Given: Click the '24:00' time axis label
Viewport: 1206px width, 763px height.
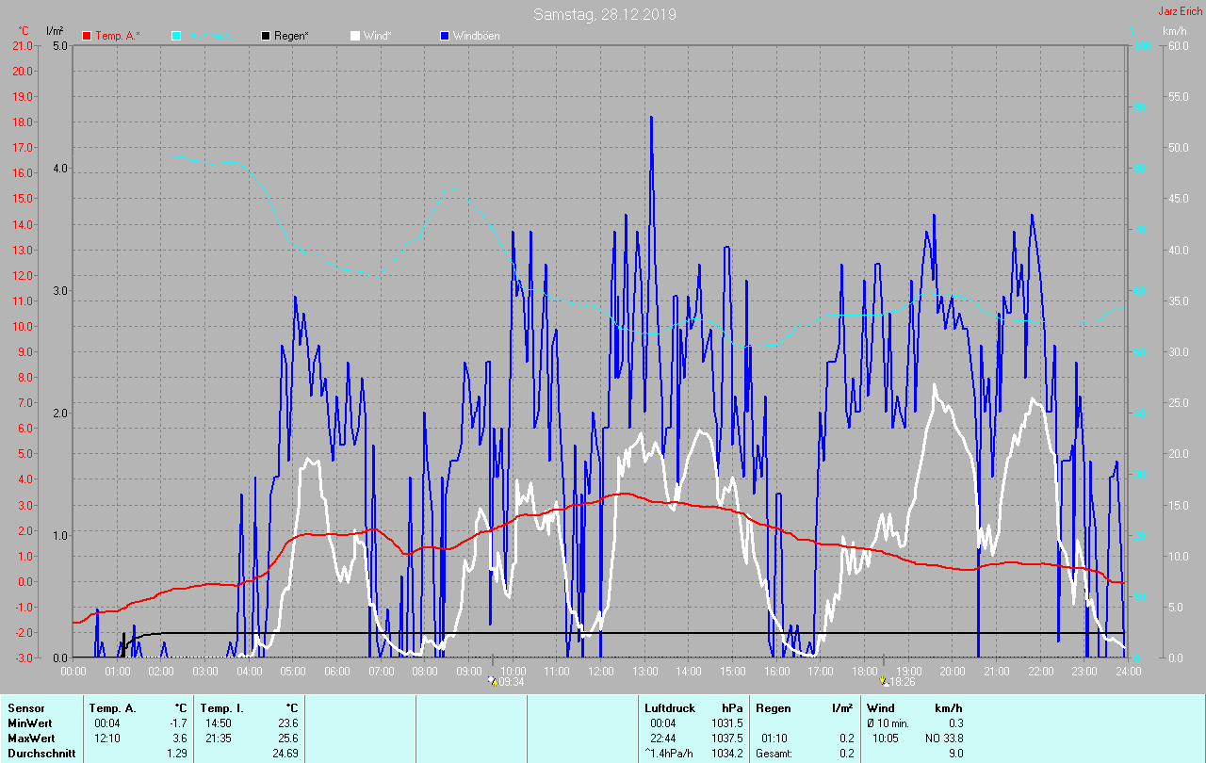Looking at the screenshot, I should 1128,672.
